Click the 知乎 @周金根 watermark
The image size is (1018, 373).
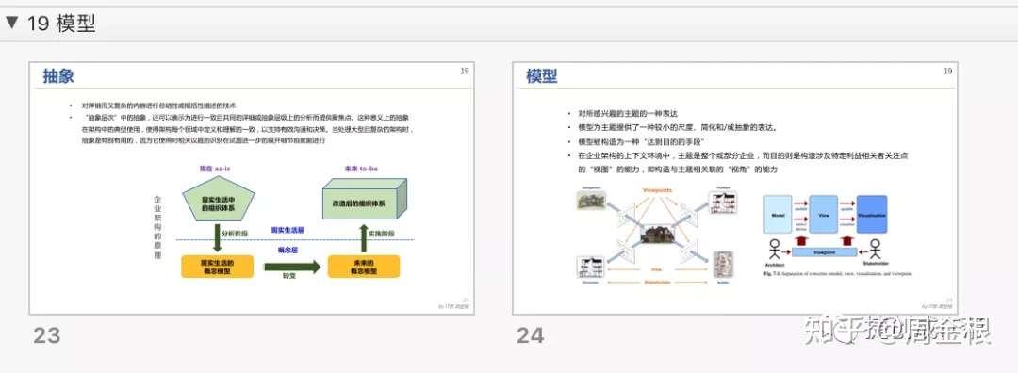pyautogui.click(x=896, y=330)
